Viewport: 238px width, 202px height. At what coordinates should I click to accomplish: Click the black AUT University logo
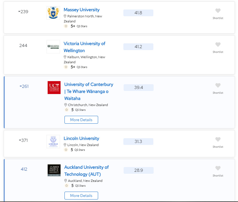pos(54,170)
